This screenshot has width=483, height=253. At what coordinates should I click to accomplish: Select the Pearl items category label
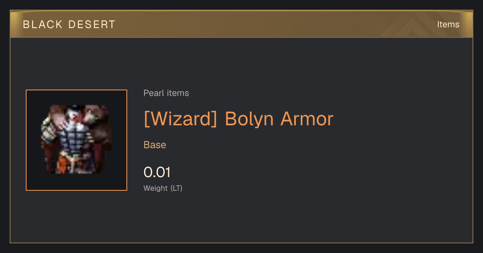click(166, 93)
